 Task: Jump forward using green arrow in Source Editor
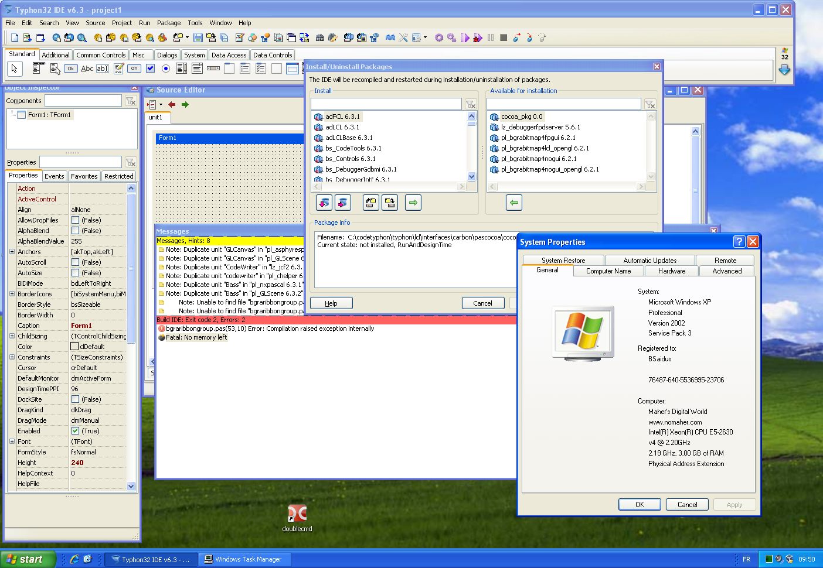click(185, 104)
